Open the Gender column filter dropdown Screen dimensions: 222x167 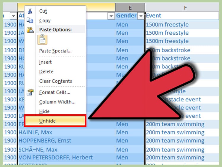[x=140, y=16]
